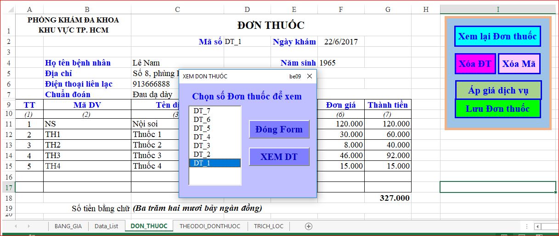Select DT_3 in the list box
The image size is (559, 236).
[x=215, y=145]
